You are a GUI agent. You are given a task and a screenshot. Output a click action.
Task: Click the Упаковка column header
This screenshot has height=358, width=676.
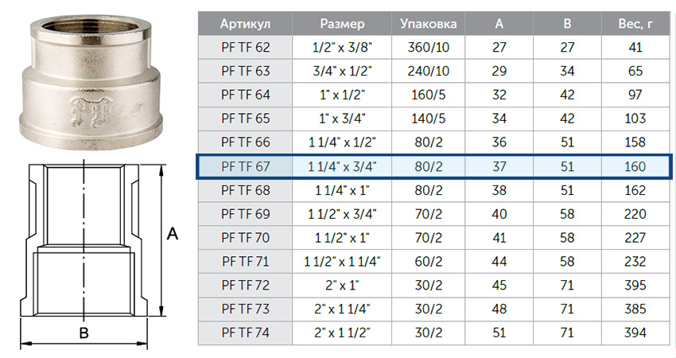428,23
